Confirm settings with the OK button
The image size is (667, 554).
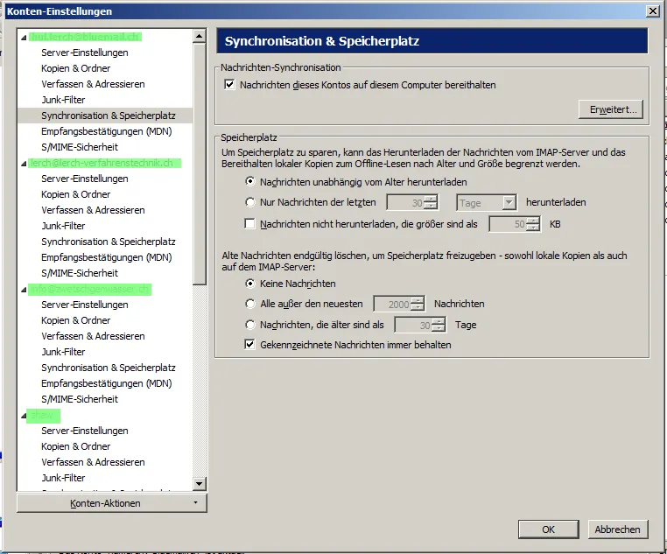pyautogui.click(x=548, y=529)
